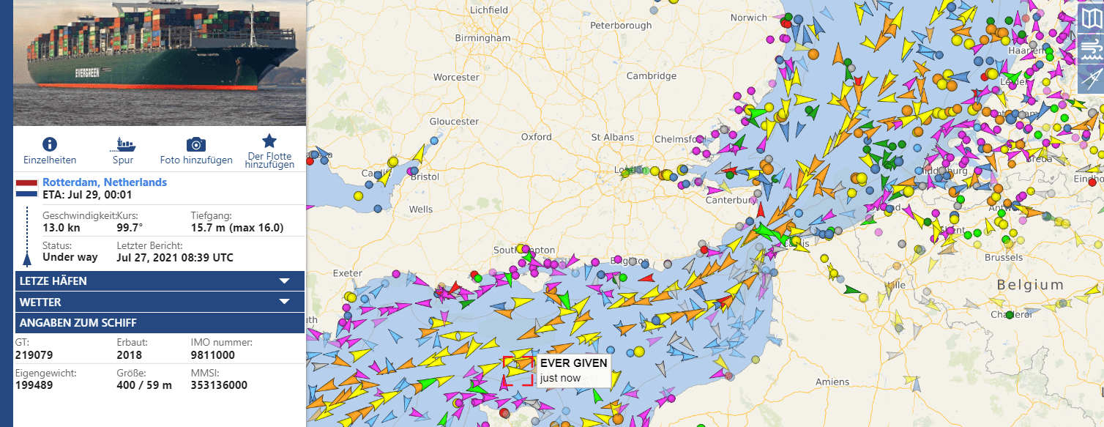Toggle the wind and waves weather layer

[x=1091, y=49]
